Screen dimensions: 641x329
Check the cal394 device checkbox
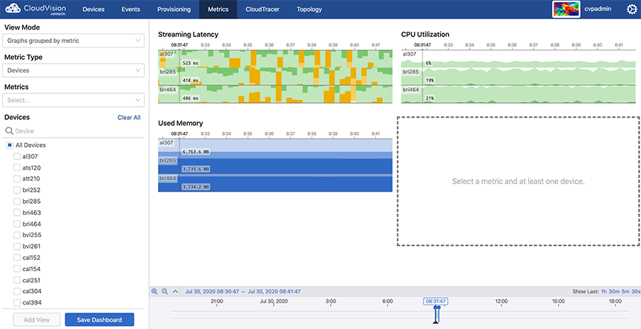[x=17, y=303]
